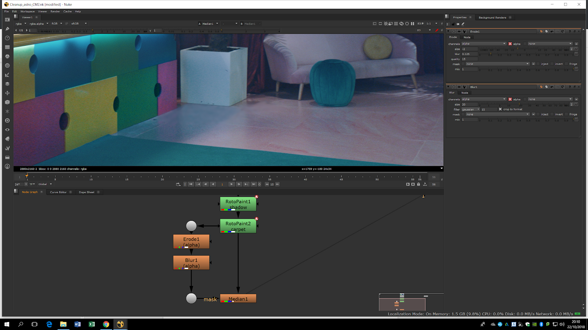Disable crop to format in Blur1

tap(500, 109)
